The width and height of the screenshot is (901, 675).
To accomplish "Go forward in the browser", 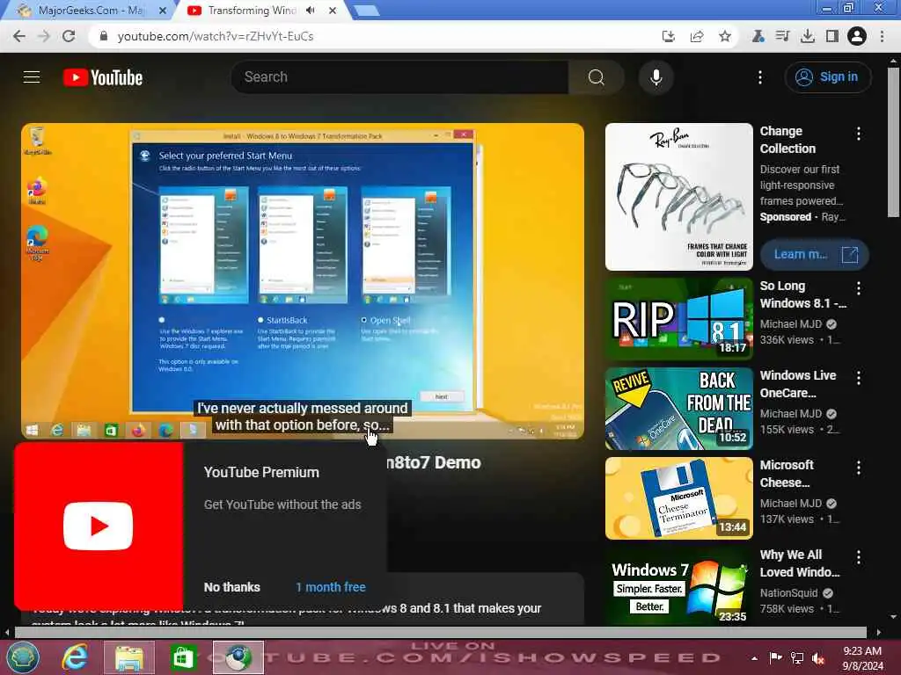I will point(44,36).
